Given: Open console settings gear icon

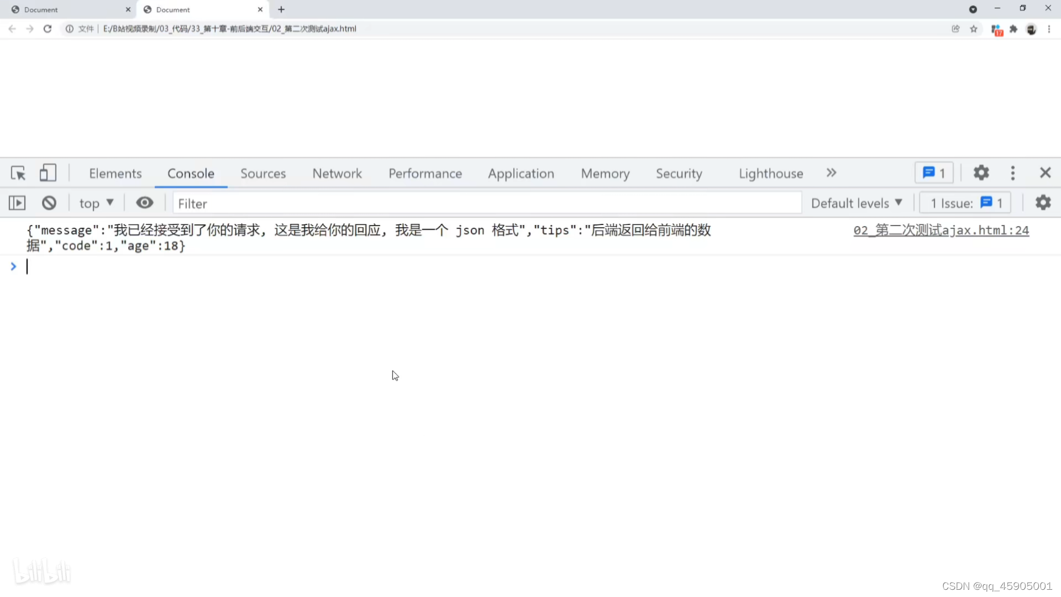Looking at the screenshot, I should pos(1043,203).
